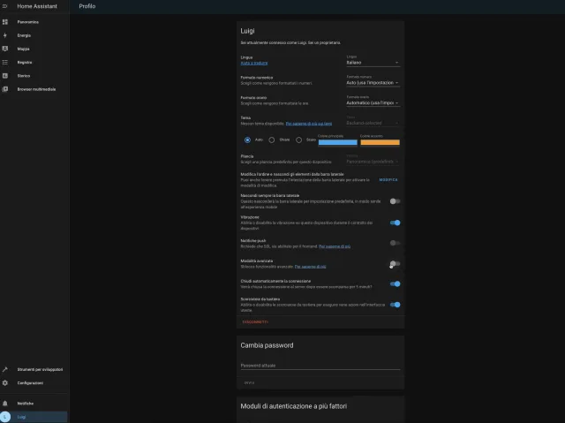Select the Scuro theme radio button

click(x=299, y=140)
